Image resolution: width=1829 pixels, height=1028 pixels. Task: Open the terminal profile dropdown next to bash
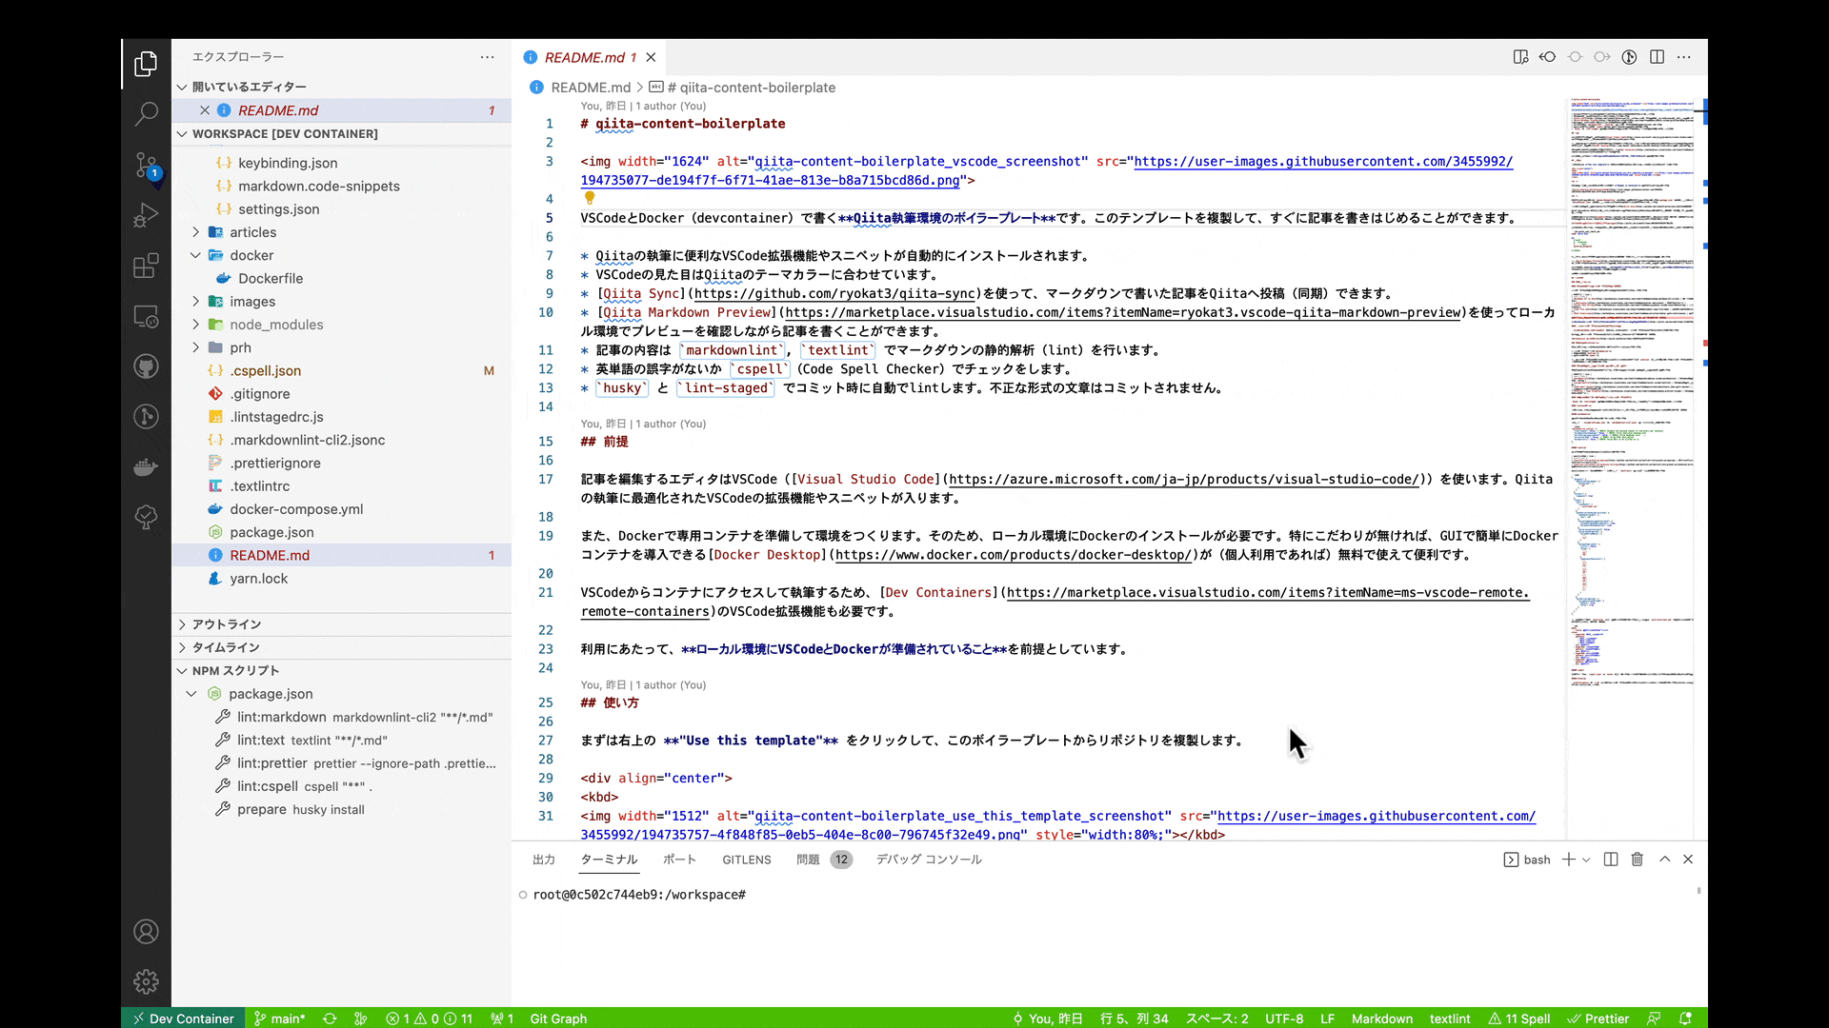point(1585,860)
